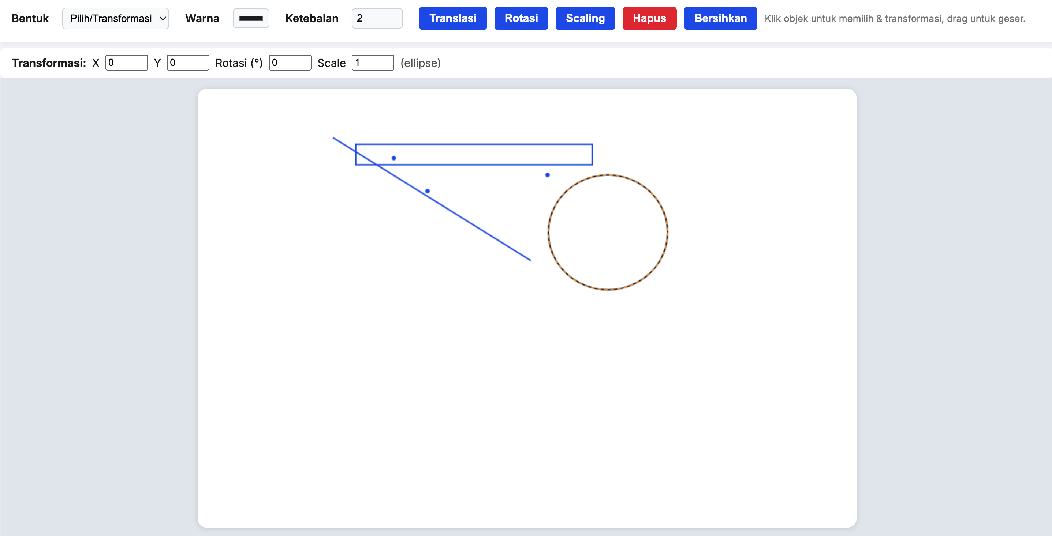Apply the Rotasi transformation
Viewport: 1052px width, 536px height.
pos(521,18)
